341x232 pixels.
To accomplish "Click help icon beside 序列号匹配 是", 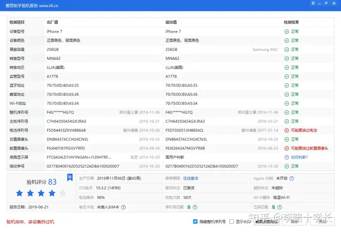I will pyautogui.click(x=195, y=207).
